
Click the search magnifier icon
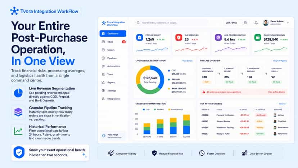[138, 23]
